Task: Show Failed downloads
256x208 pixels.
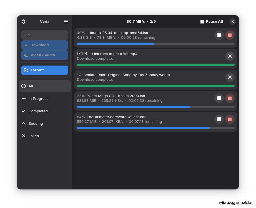Action: [x=45, y=136]
